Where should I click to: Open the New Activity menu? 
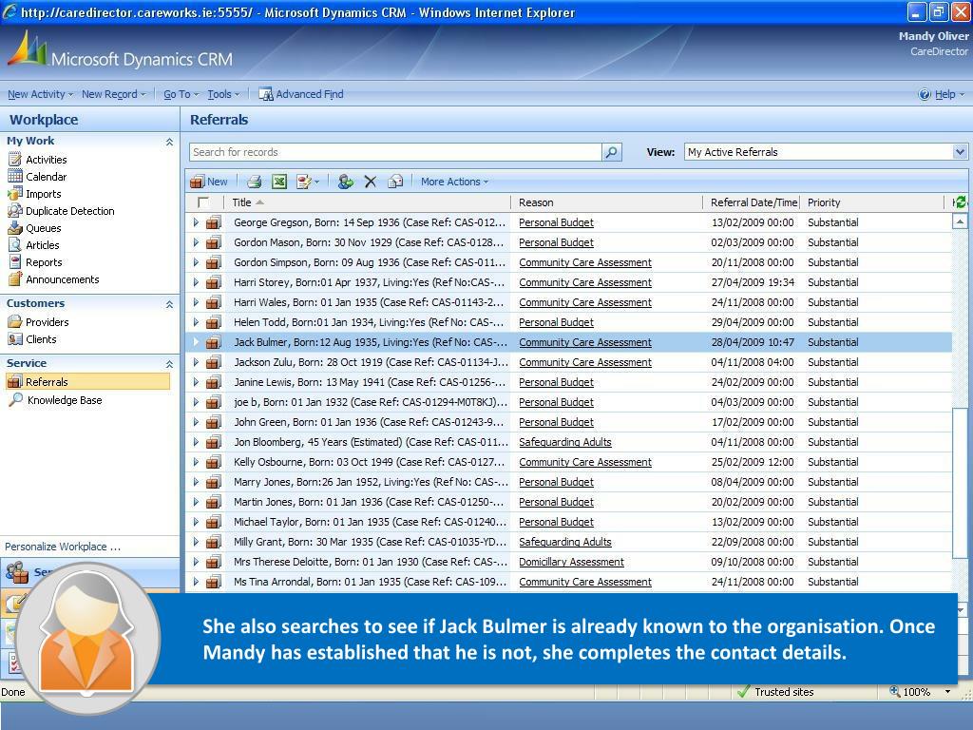click(40, 94)
